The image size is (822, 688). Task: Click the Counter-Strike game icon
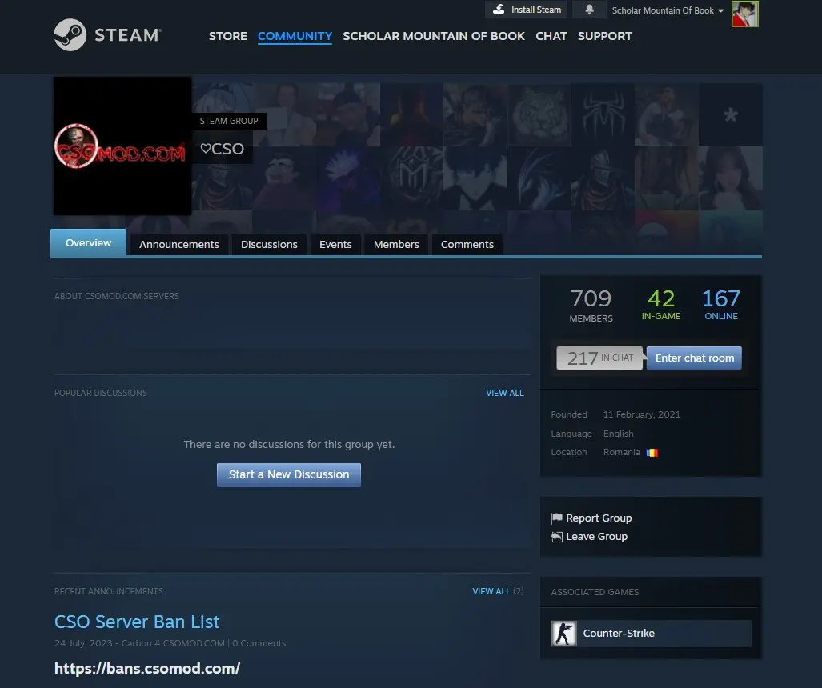pos(564,634)
